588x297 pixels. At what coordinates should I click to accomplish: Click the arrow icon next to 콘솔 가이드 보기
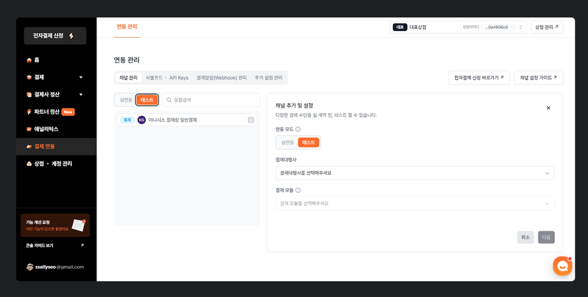pyautogui.click(x=82, y=245)
